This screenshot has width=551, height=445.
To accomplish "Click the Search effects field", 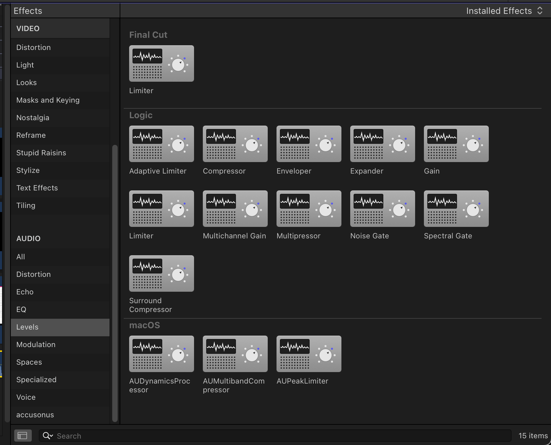I will 275,436.
